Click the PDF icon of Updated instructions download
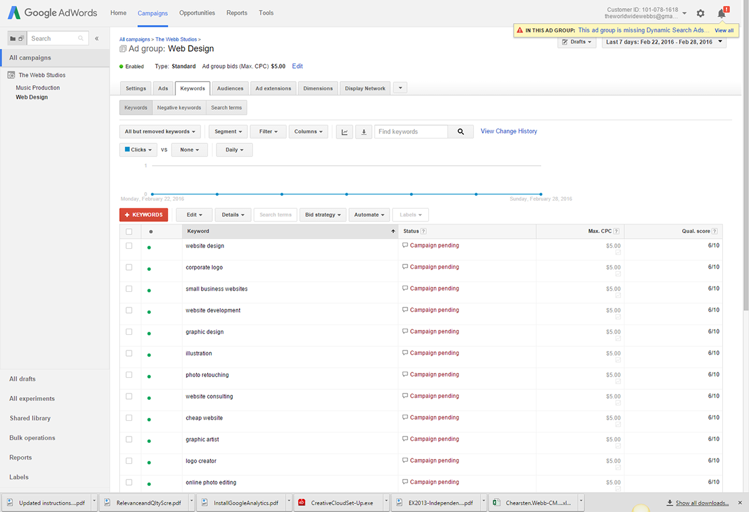The width and height of the screenshot is (749, 512). pyautogui.click(x=11, y=503)
